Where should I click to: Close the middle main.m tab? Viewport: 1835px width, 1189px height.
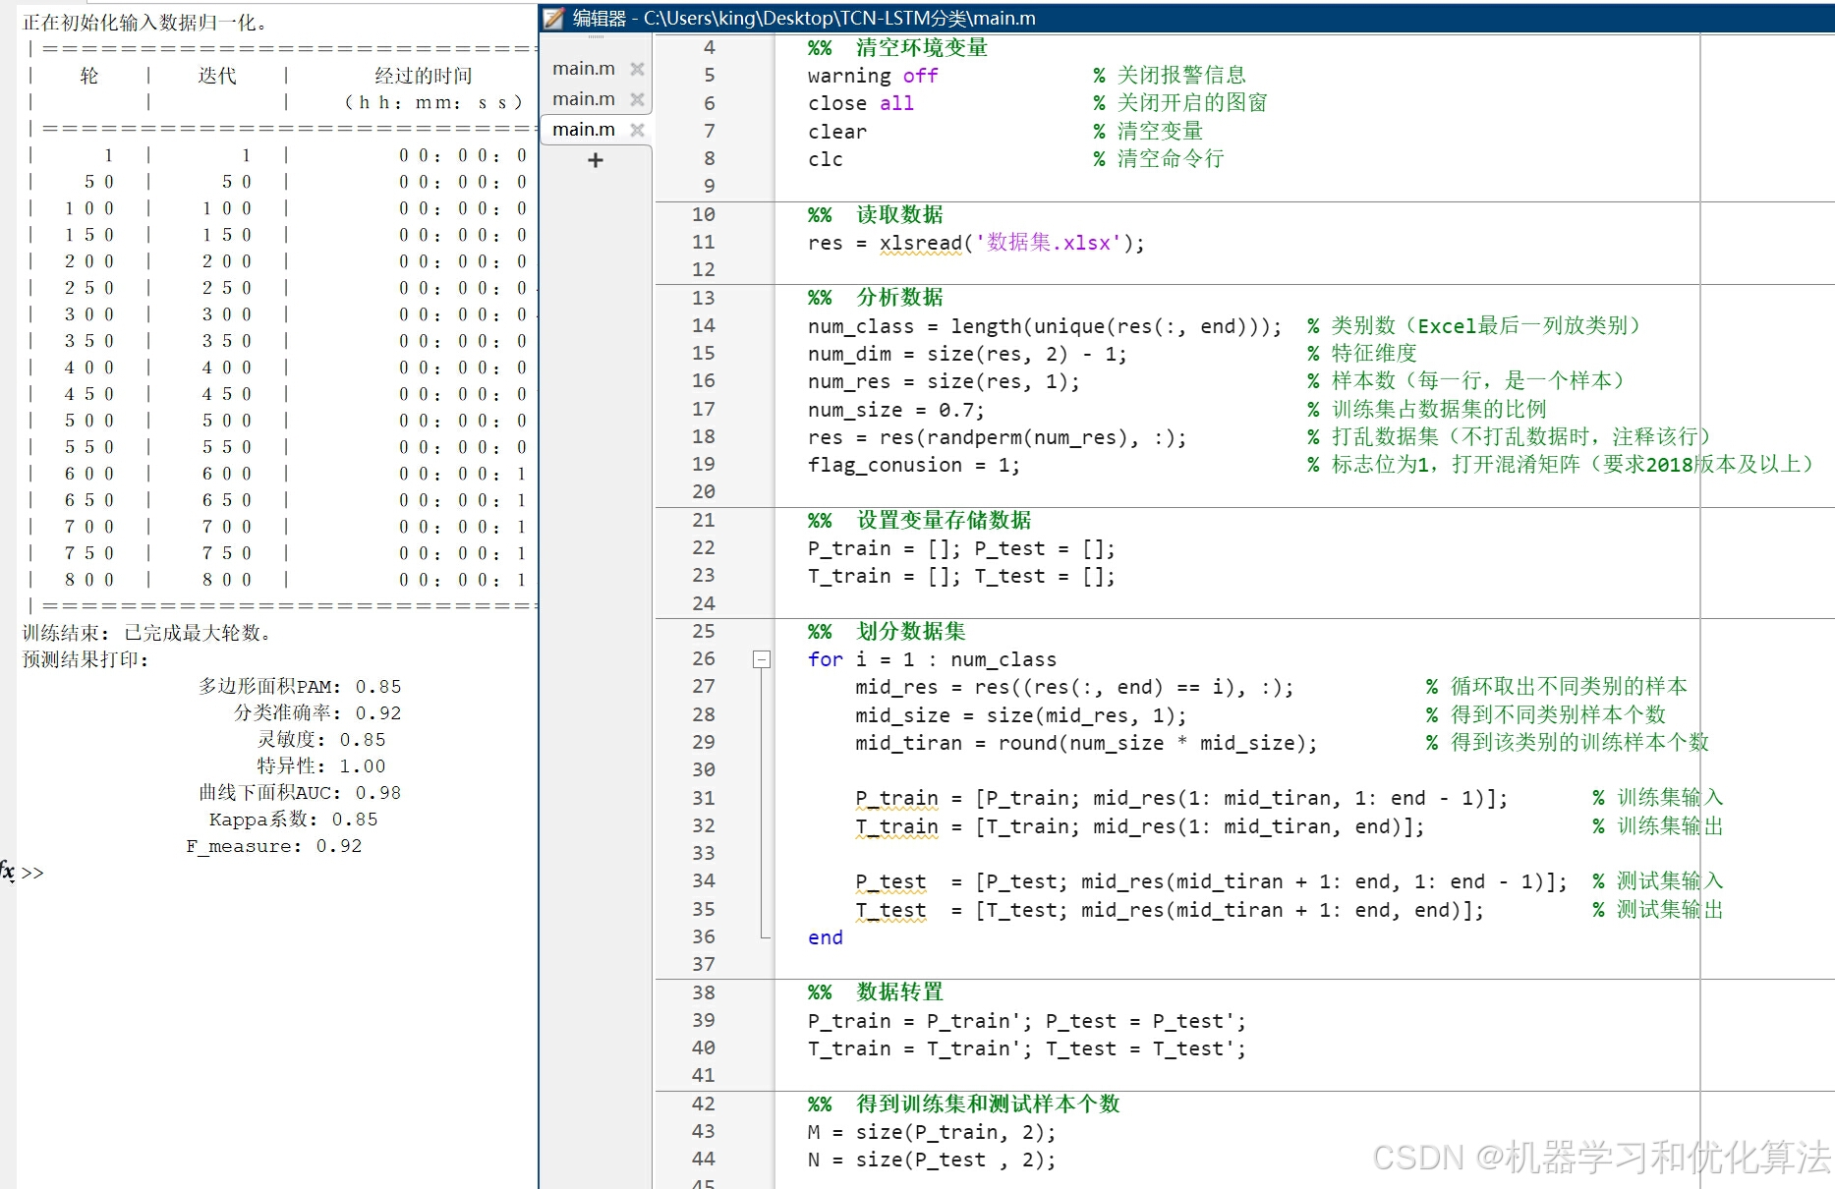tap(637, 99)
